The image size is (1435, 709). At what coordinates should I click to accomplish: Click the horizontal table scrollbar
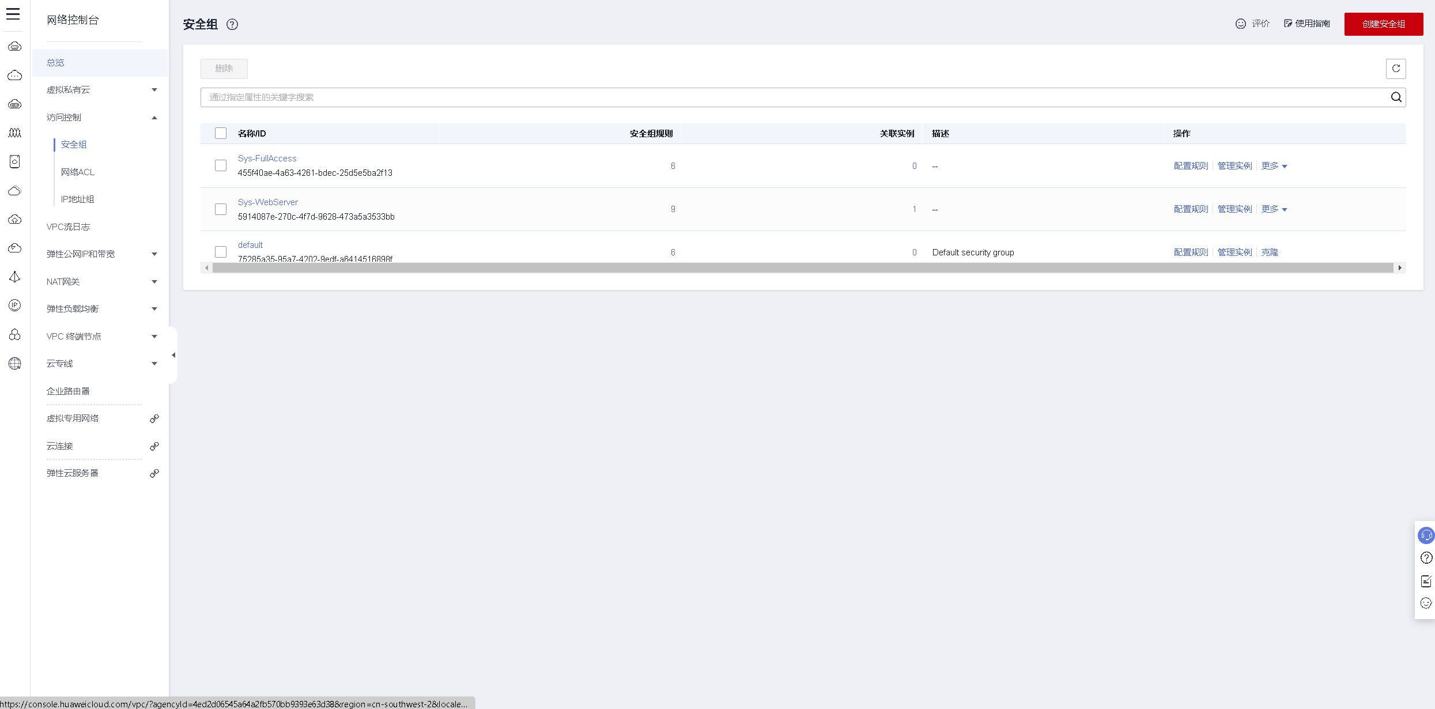tap(802, 268)
